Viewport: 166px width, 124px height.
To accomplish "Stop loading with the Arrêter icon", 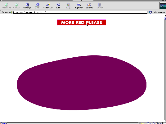I will coord(100,6).
